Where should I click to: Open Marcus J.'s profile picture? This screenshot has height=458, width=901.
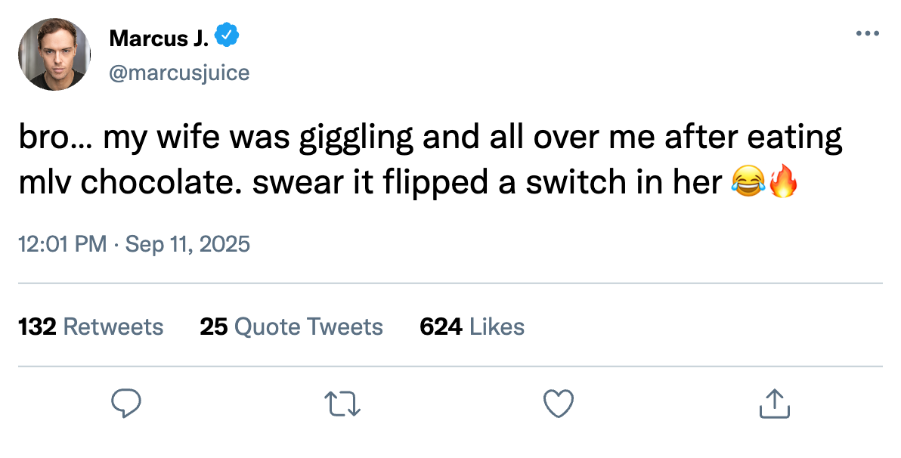[54, 54]
